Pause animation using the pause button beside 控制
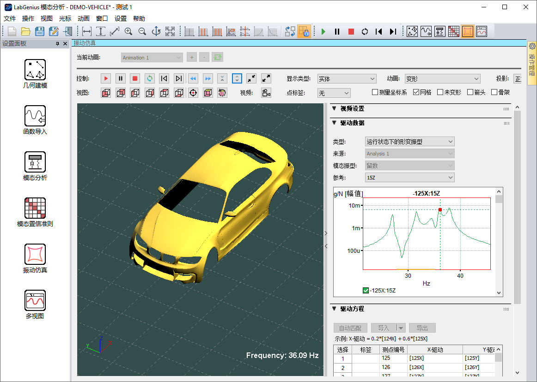 pos(121,78)
